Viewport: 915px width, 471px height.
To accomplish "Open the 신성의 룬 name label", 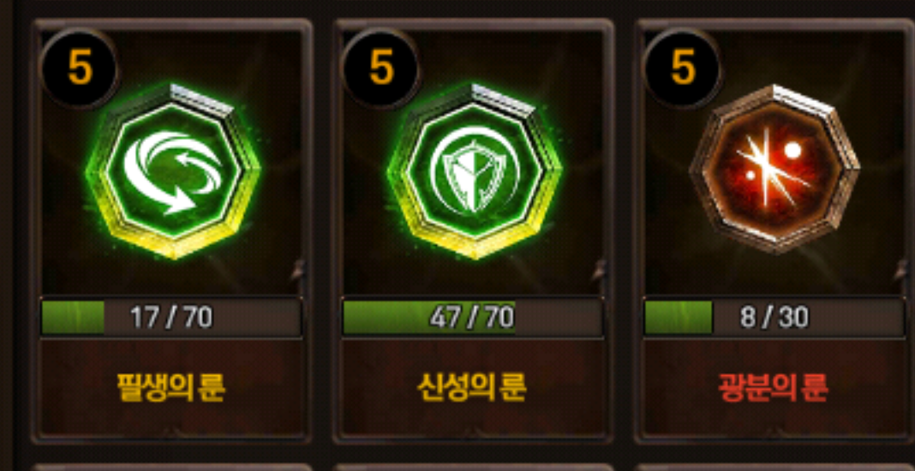I will tap(472, 386).
